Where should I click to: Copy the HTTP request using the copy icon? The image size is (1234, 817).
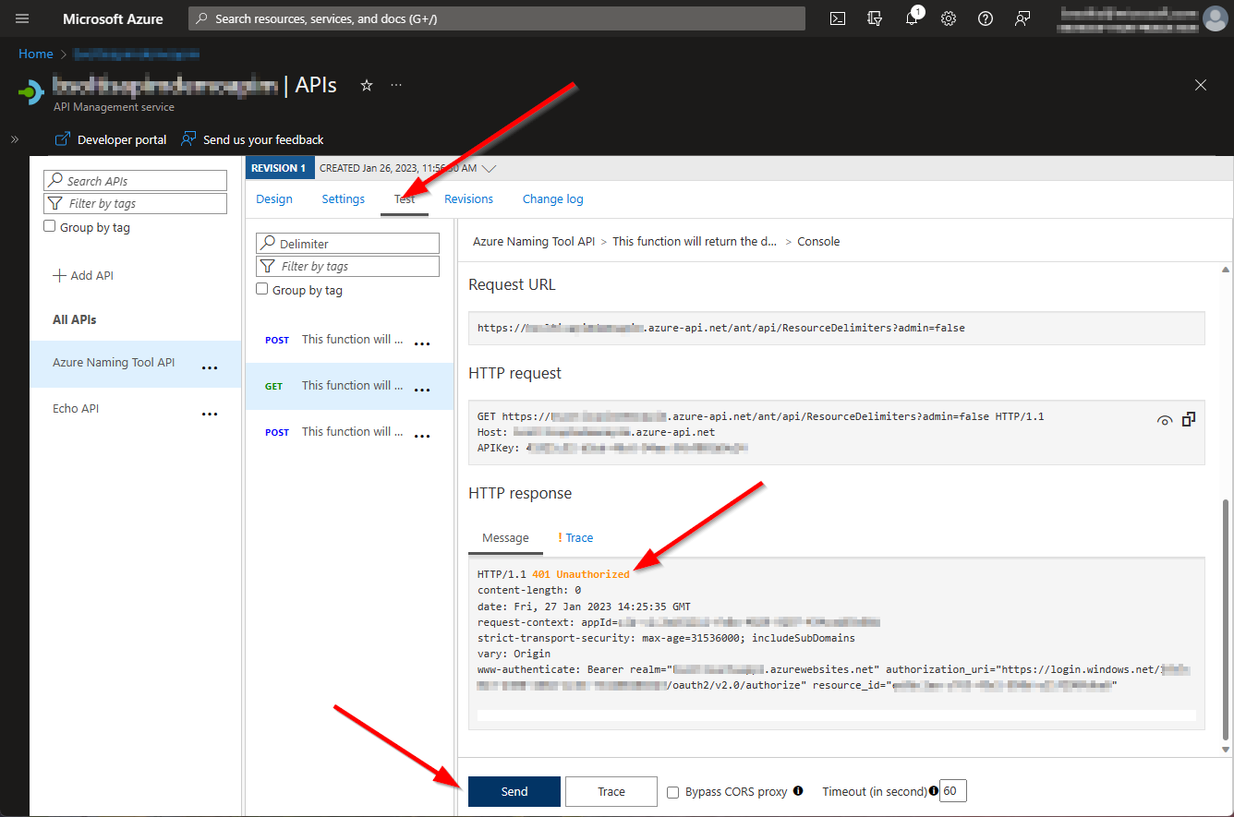pyautogui.click(x=1189, y=419)
